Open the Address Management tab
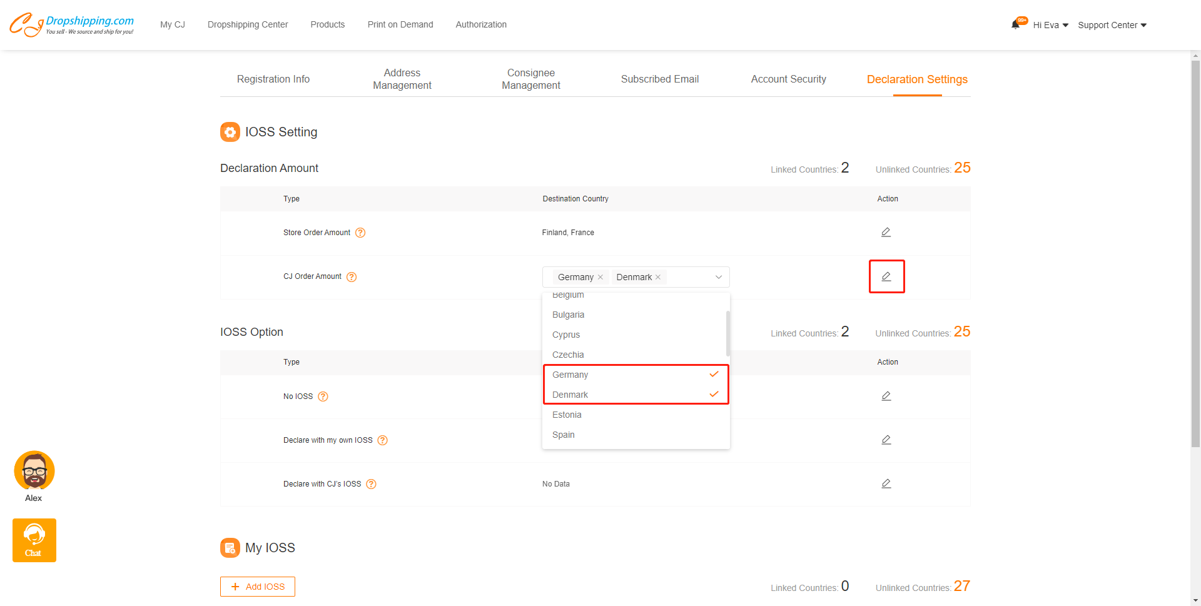This screenshot has height=606, width=1201. pos(402,79)
